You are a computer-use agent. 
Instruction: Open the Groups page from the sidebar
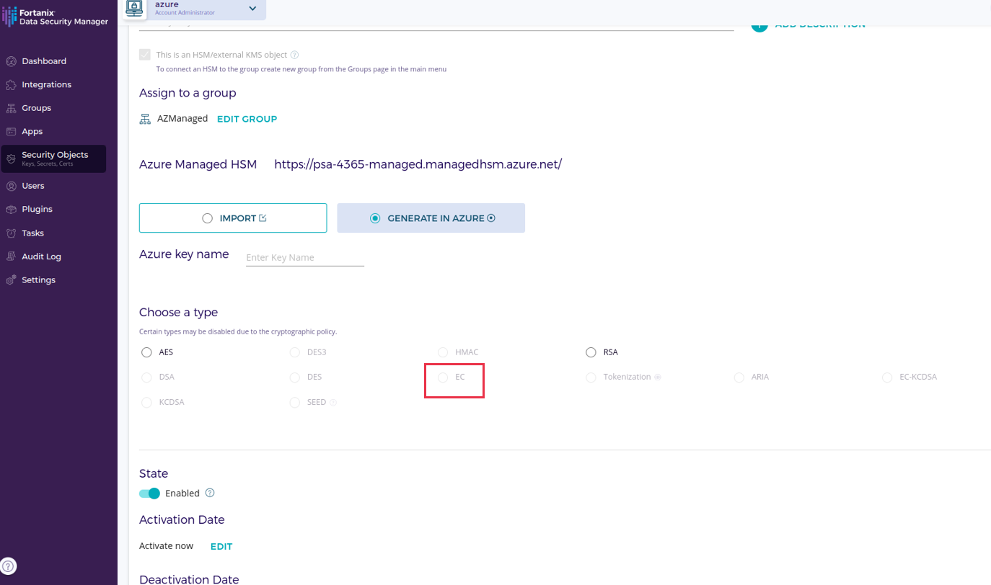36,108
